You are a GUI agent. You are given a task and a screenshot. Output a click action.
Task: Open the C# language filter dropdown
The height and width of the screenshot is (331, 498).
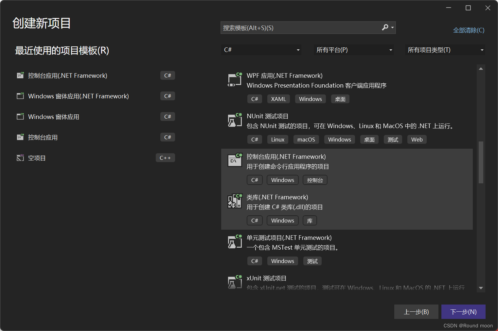tap(261, 50)
